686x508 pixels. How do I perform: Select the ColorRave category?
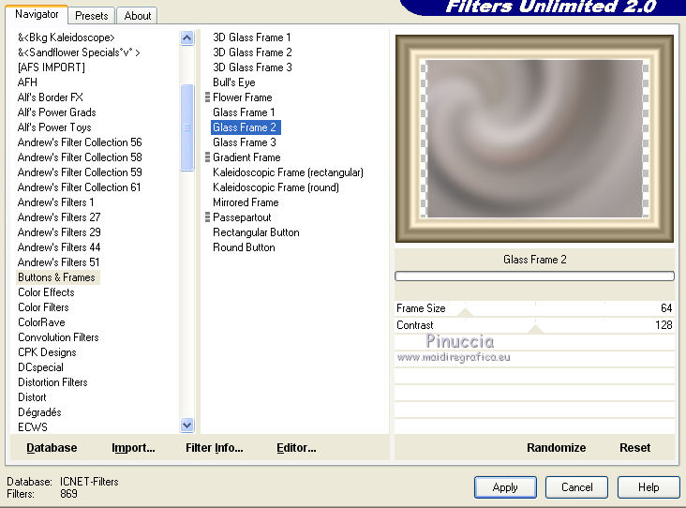tap(41, 322)
